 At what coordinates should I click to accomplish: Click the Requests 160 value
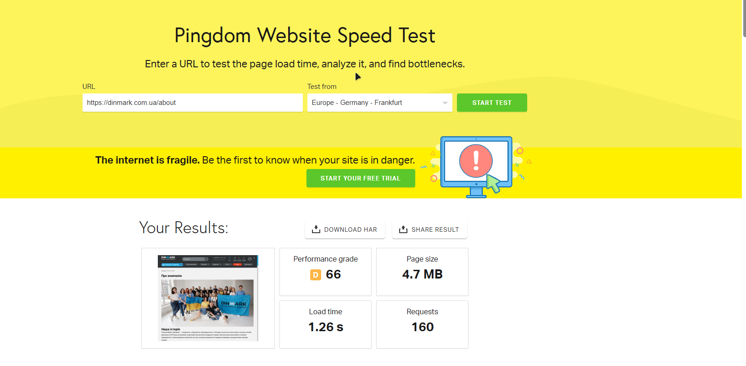(422, 327)
